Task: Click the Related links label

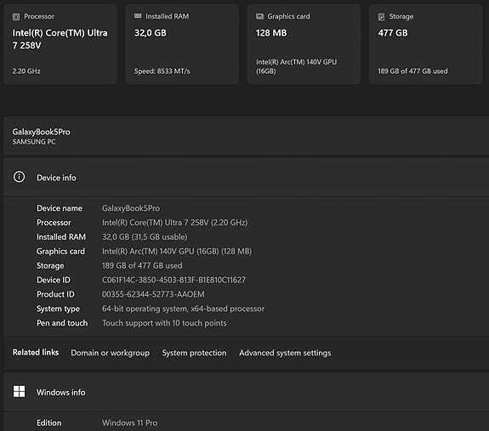Action: point(36,353)
